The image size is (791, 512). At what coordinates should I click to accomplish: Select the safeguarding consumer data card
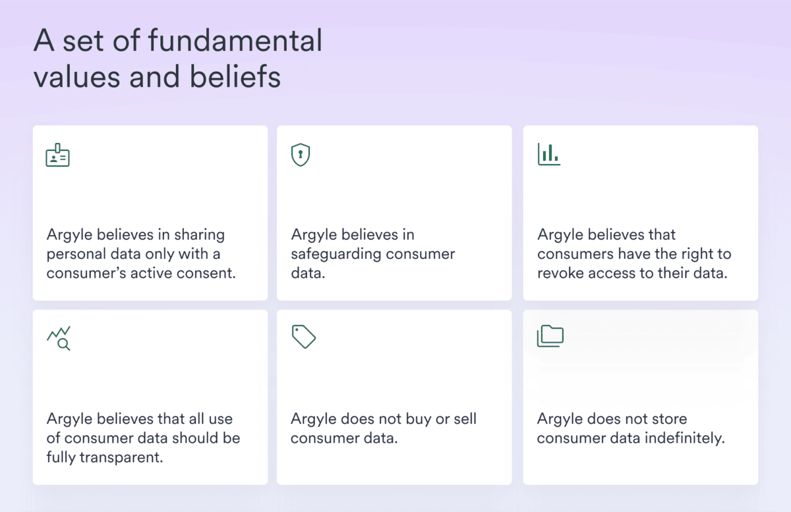pyautogui.click(x=394, y=213)
